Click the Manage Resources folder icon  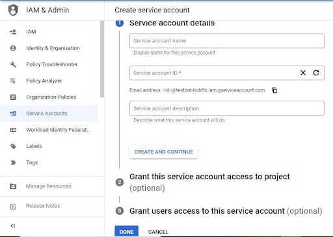(x=13, y=186)
